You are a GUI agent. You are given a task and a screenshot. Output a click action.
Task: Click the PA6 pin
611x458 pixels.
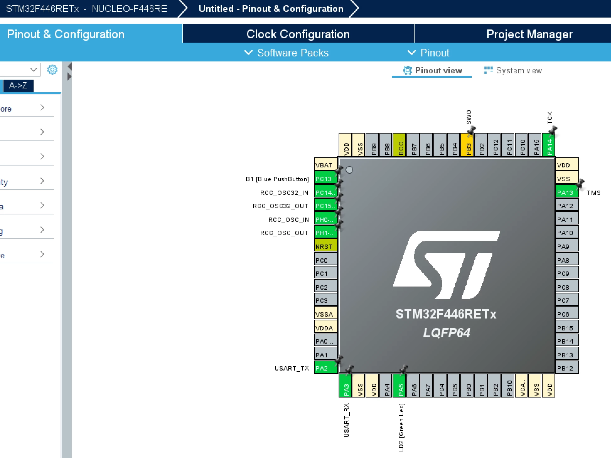coord(413,386)
